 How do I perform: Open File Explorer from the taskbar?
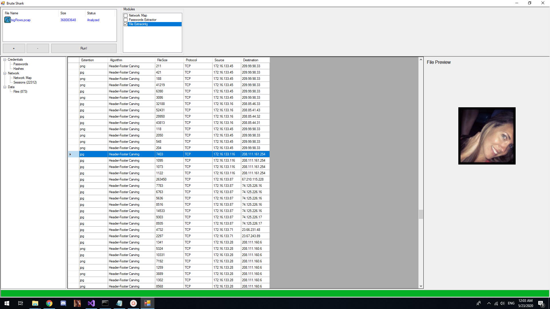point(35,303)
